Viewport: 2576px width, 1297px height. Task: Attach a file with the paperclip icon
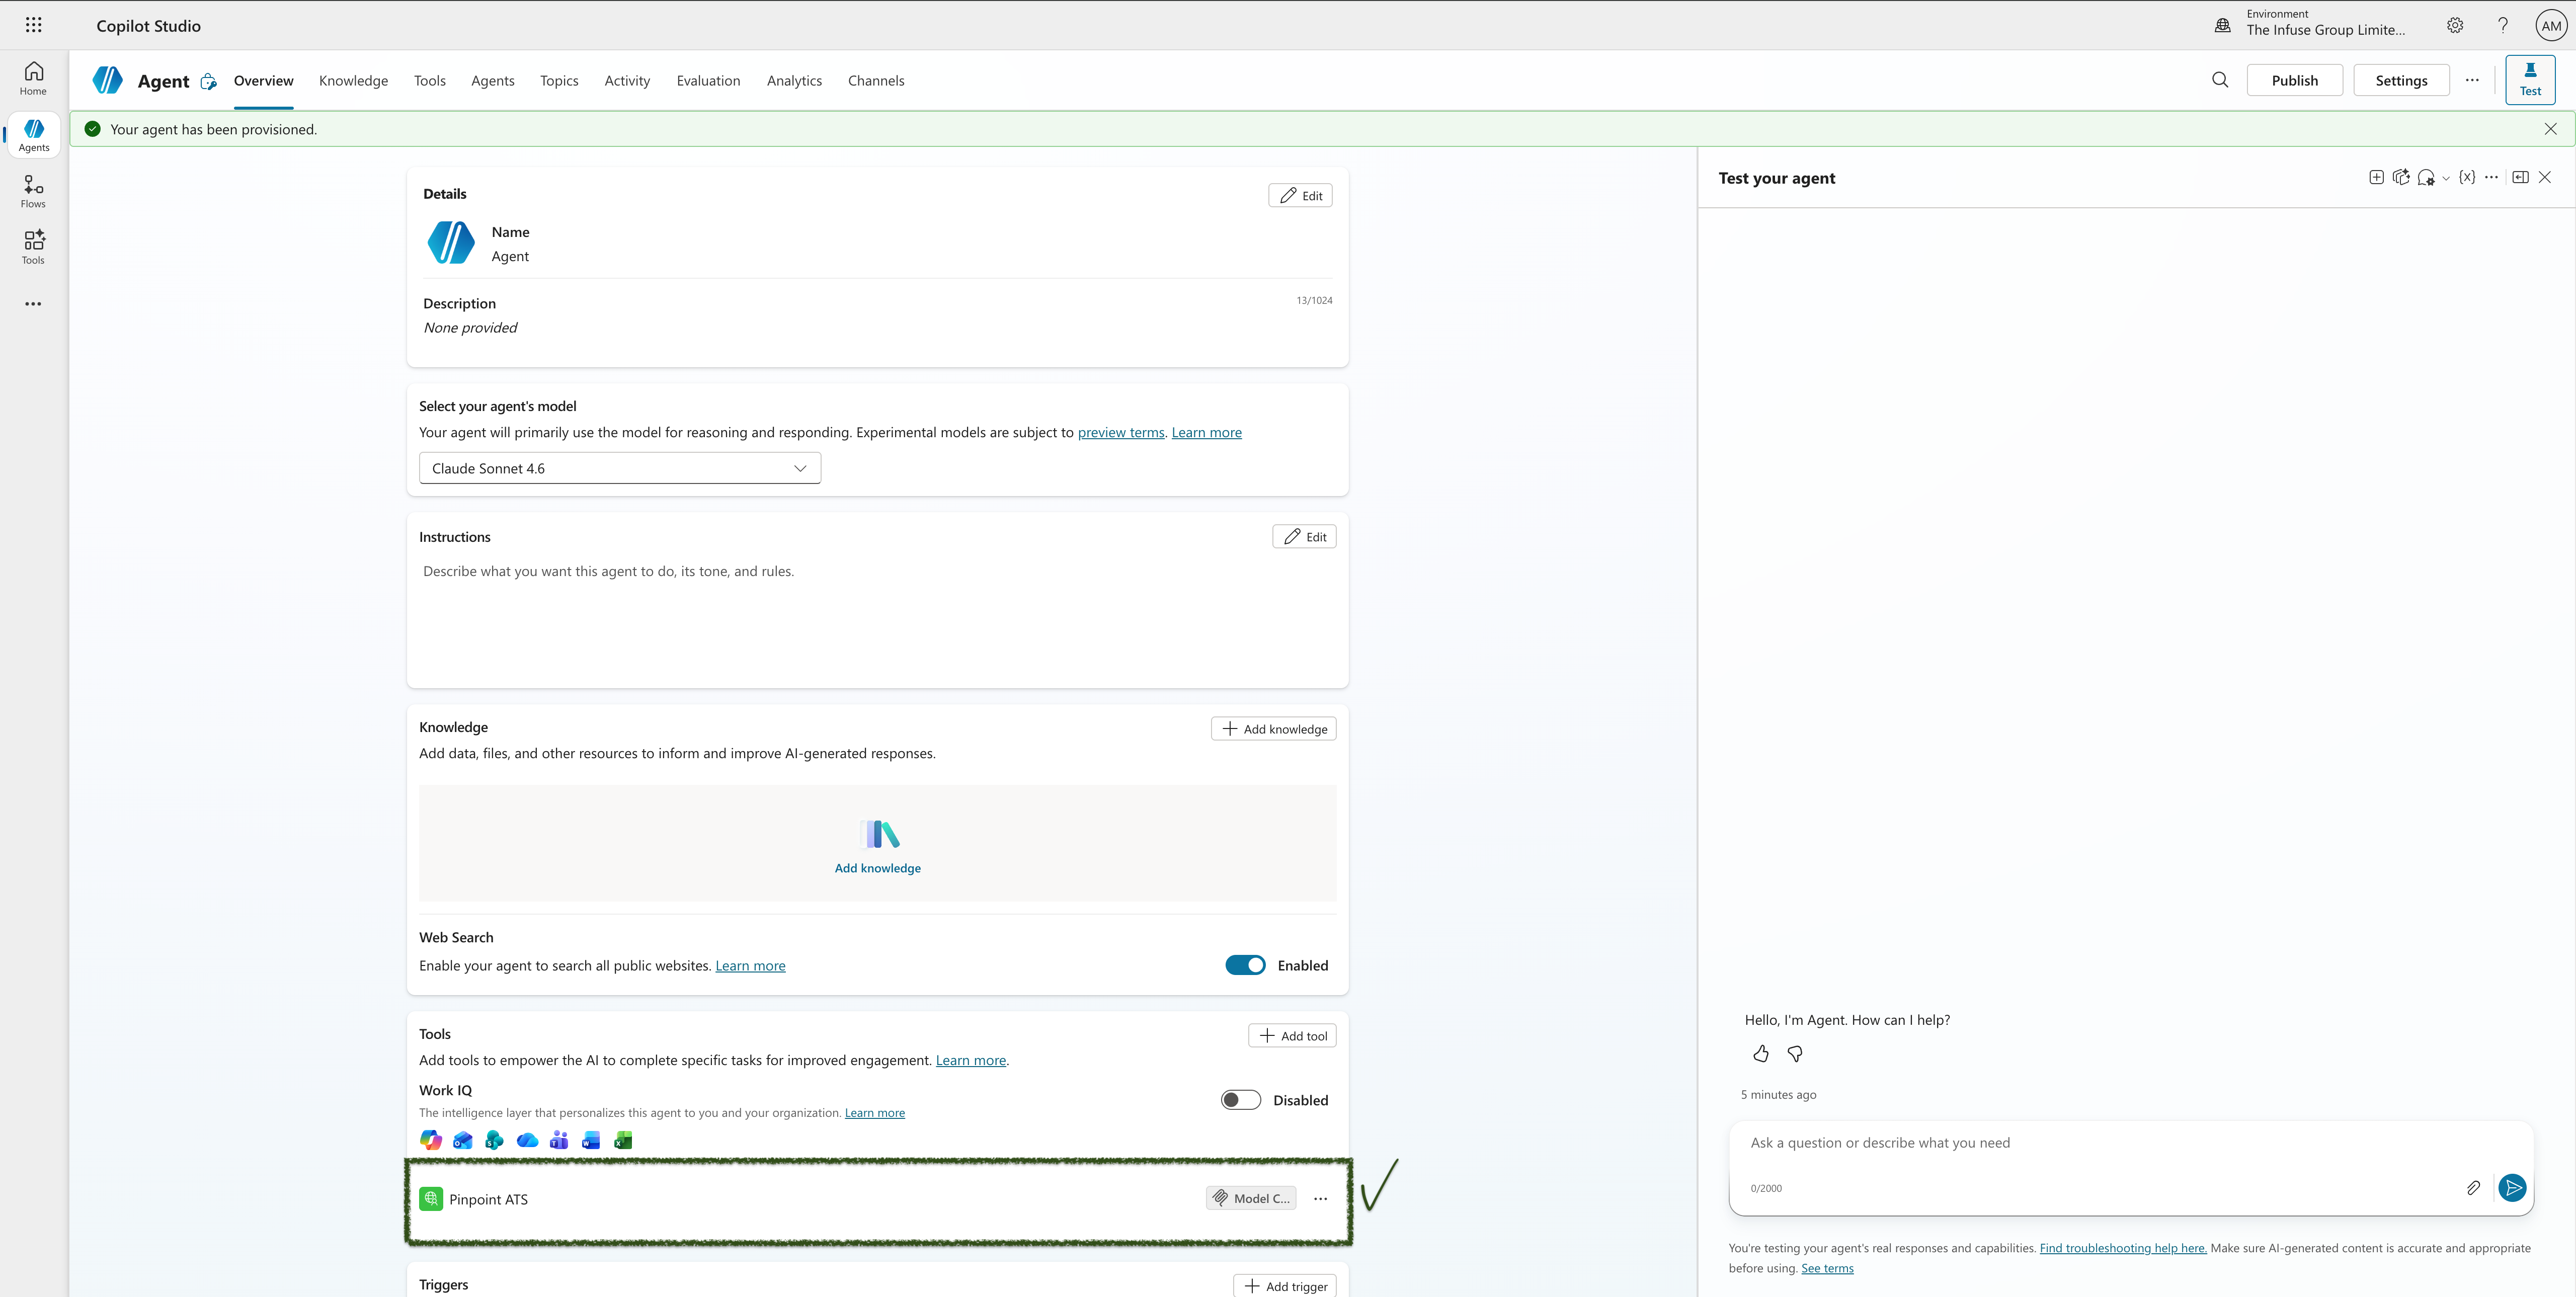[x=2472, y=1188]
